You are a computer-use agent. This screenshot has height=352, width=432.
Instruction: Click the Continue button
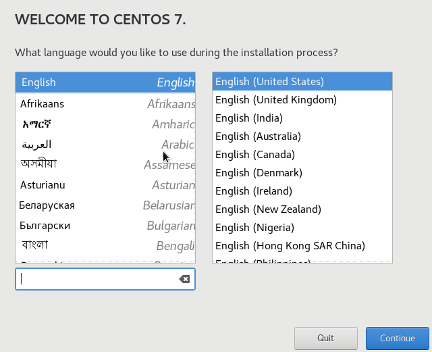pyautogui.click(x=397, y=338)
